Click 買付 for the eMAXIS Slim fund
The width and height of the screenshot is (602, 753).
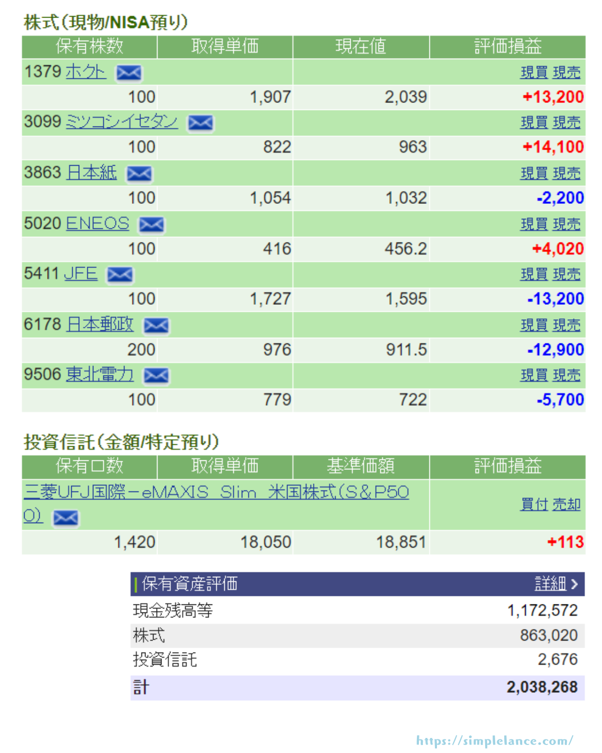(x=534, y=505)
